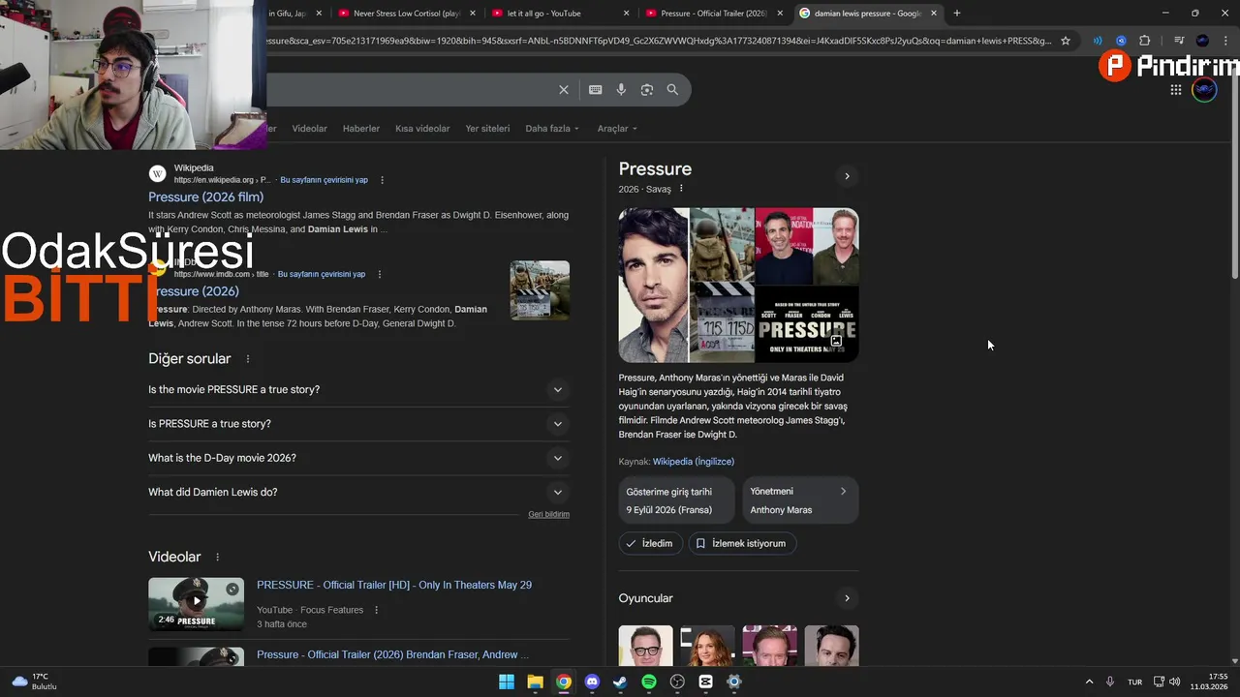Open Spotify from the taskbar
This screenshot has width=1240, height=697.
[x=649, y=682]
